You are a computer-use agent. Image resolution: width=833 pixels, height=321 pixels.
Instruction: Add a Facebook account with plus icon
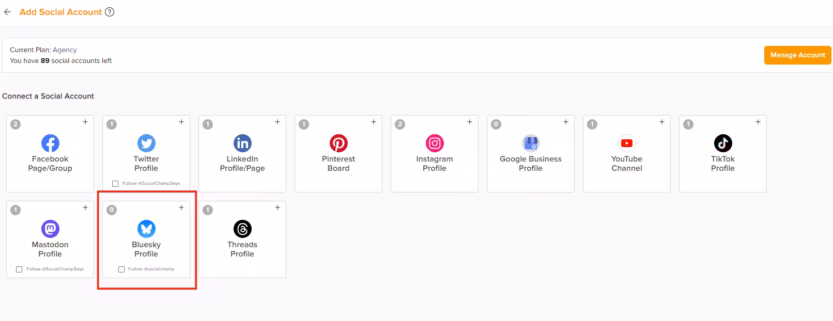click(85, 122)
